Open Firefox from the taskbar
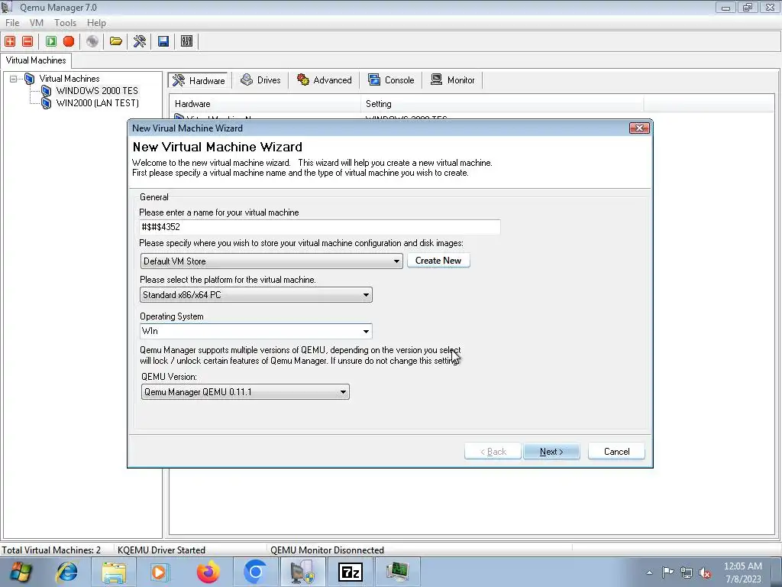The image size is (782, 587). pyautogui.click(x=208, y=572)
